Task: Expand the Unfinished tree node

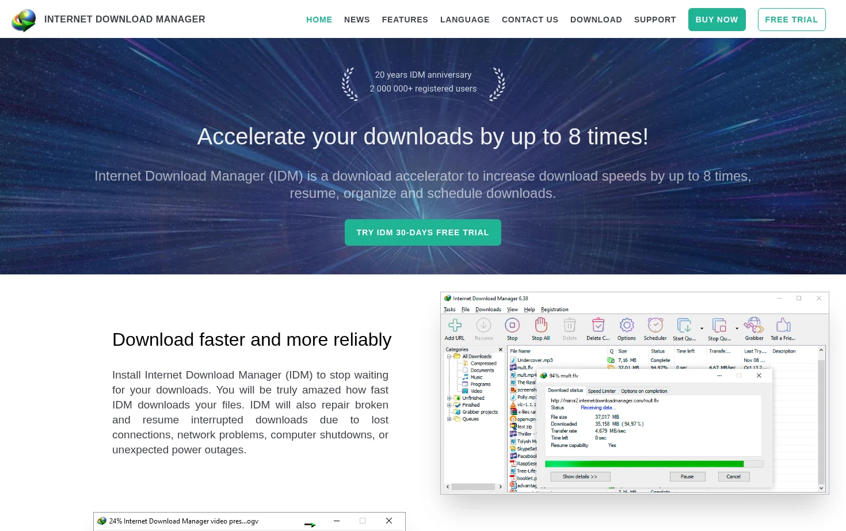Action: [449, 398]
